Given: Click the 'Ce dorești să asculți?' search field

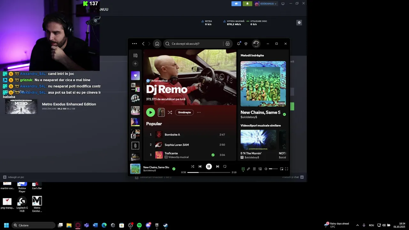Looking at the screenshot, I should point(194,44).
